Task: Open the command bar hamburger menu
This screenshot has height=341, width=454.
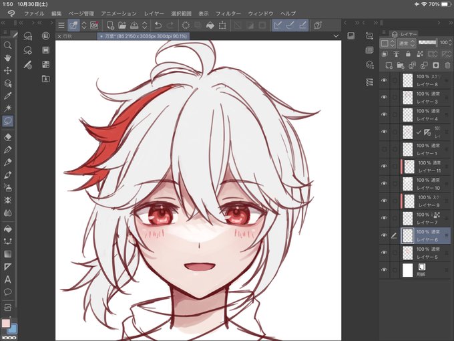Action: pos(61,25)
